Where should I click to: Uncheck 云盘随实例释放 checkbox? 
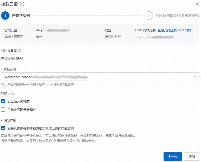point(3,101)
